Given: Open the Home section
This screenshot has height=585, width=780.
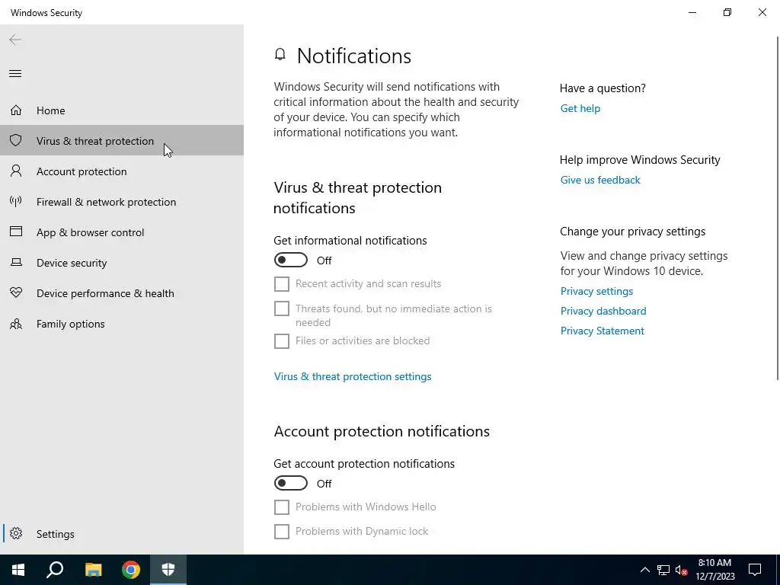Looking at the screenshot, I should 122,110.
